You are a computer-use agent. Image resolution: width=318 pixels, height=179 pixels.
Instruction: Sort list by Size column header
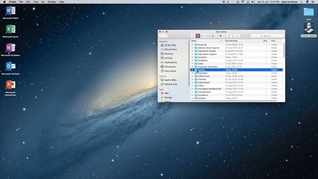265,41
